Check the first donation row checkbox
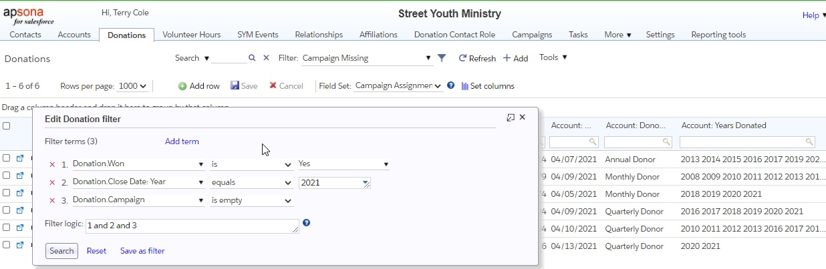The height and width of the screenshot is (269, 826). 6,159
